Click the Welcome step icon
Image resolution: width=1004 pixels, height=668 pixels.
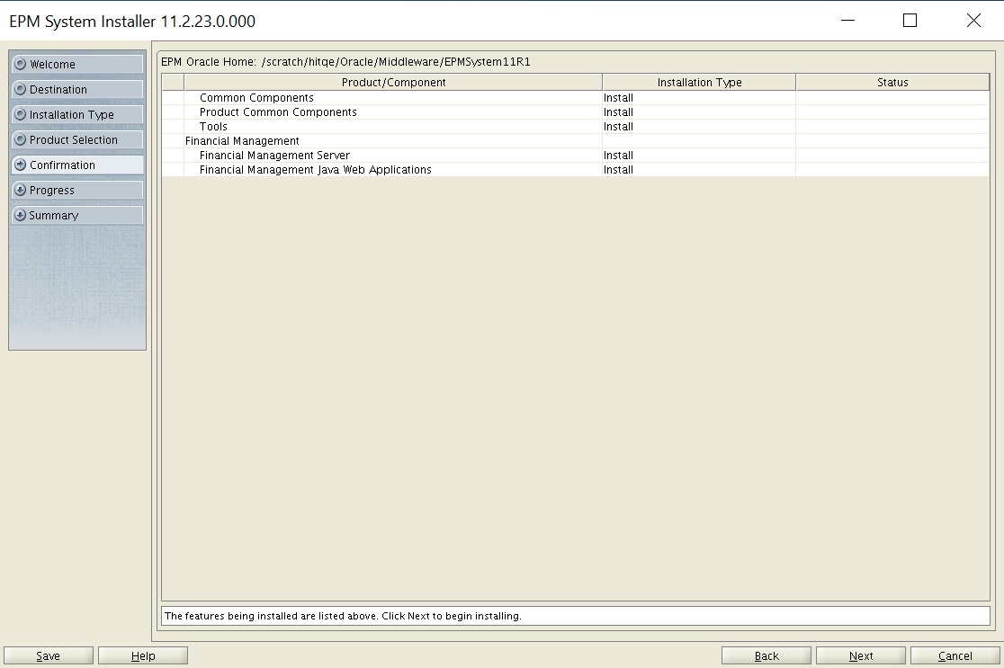pos(21,64)
